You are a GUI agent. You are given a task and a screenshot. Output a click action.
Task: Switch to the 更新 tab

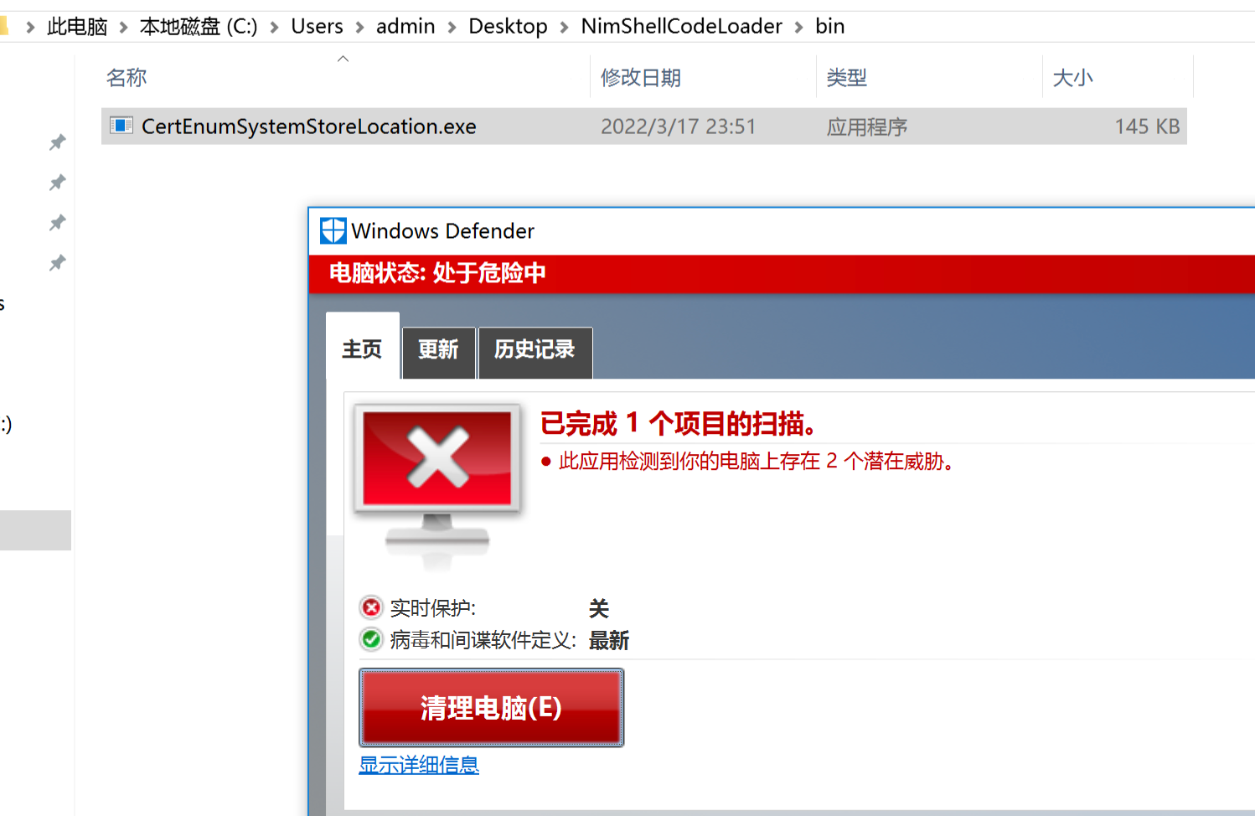tap(438, 352)
